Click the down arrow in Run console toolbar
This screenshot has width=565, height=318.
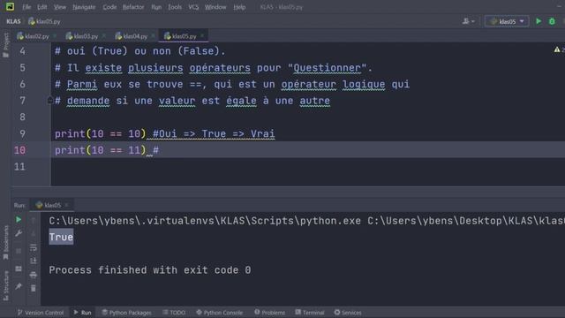click(34, 233)
